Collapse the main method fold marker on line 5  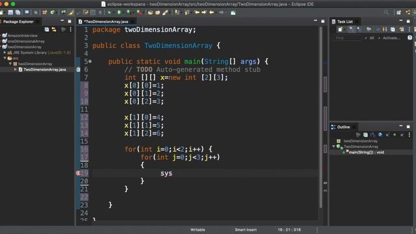[90, 62]
